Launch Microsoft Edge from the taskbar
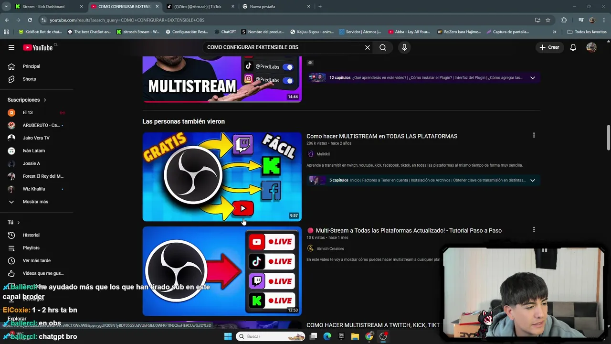The height and width of the screenshot is (344, 611). (x=327, y=336)
